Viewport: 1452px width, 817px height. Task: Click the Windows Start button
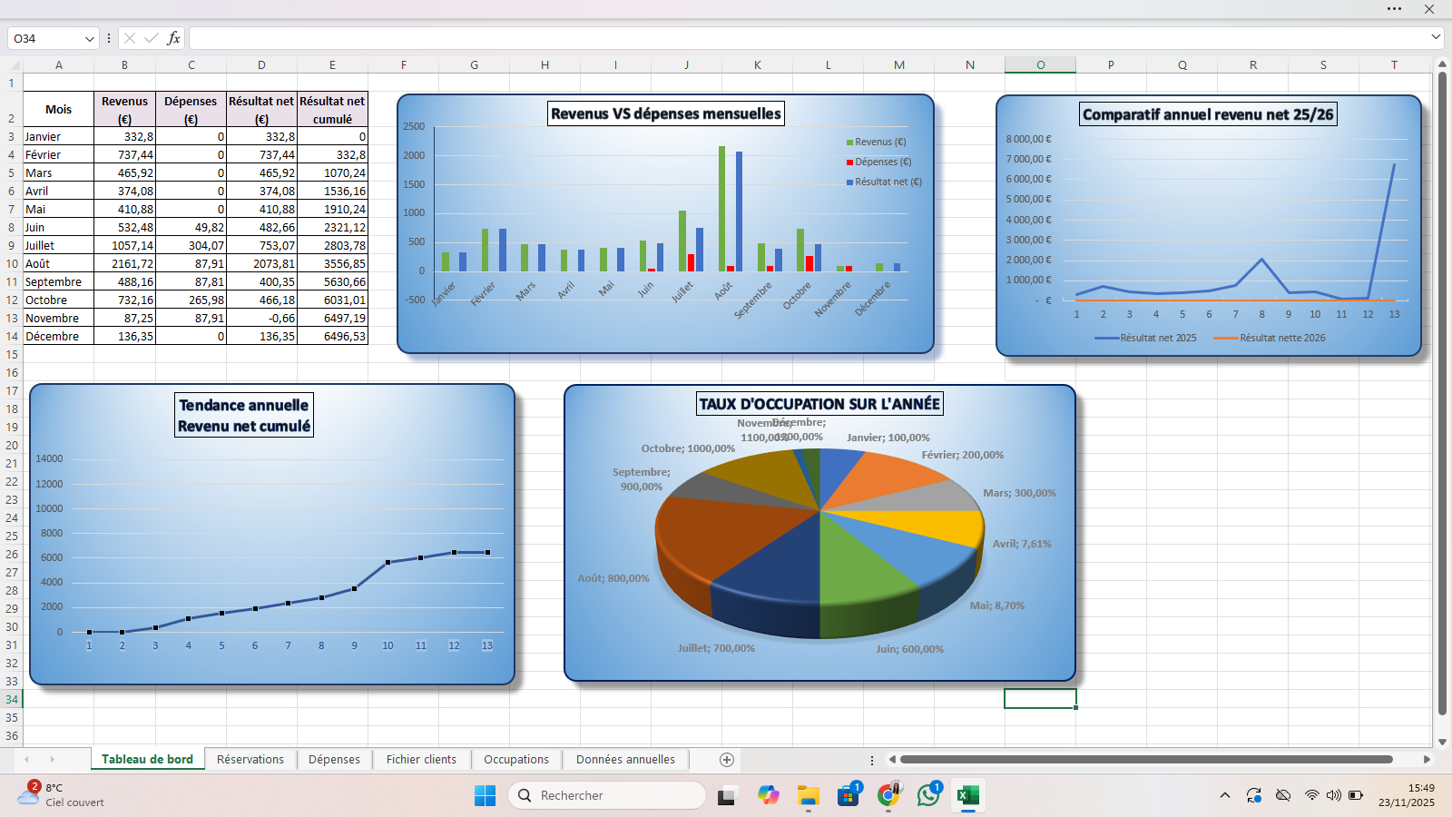click(486, 796)
